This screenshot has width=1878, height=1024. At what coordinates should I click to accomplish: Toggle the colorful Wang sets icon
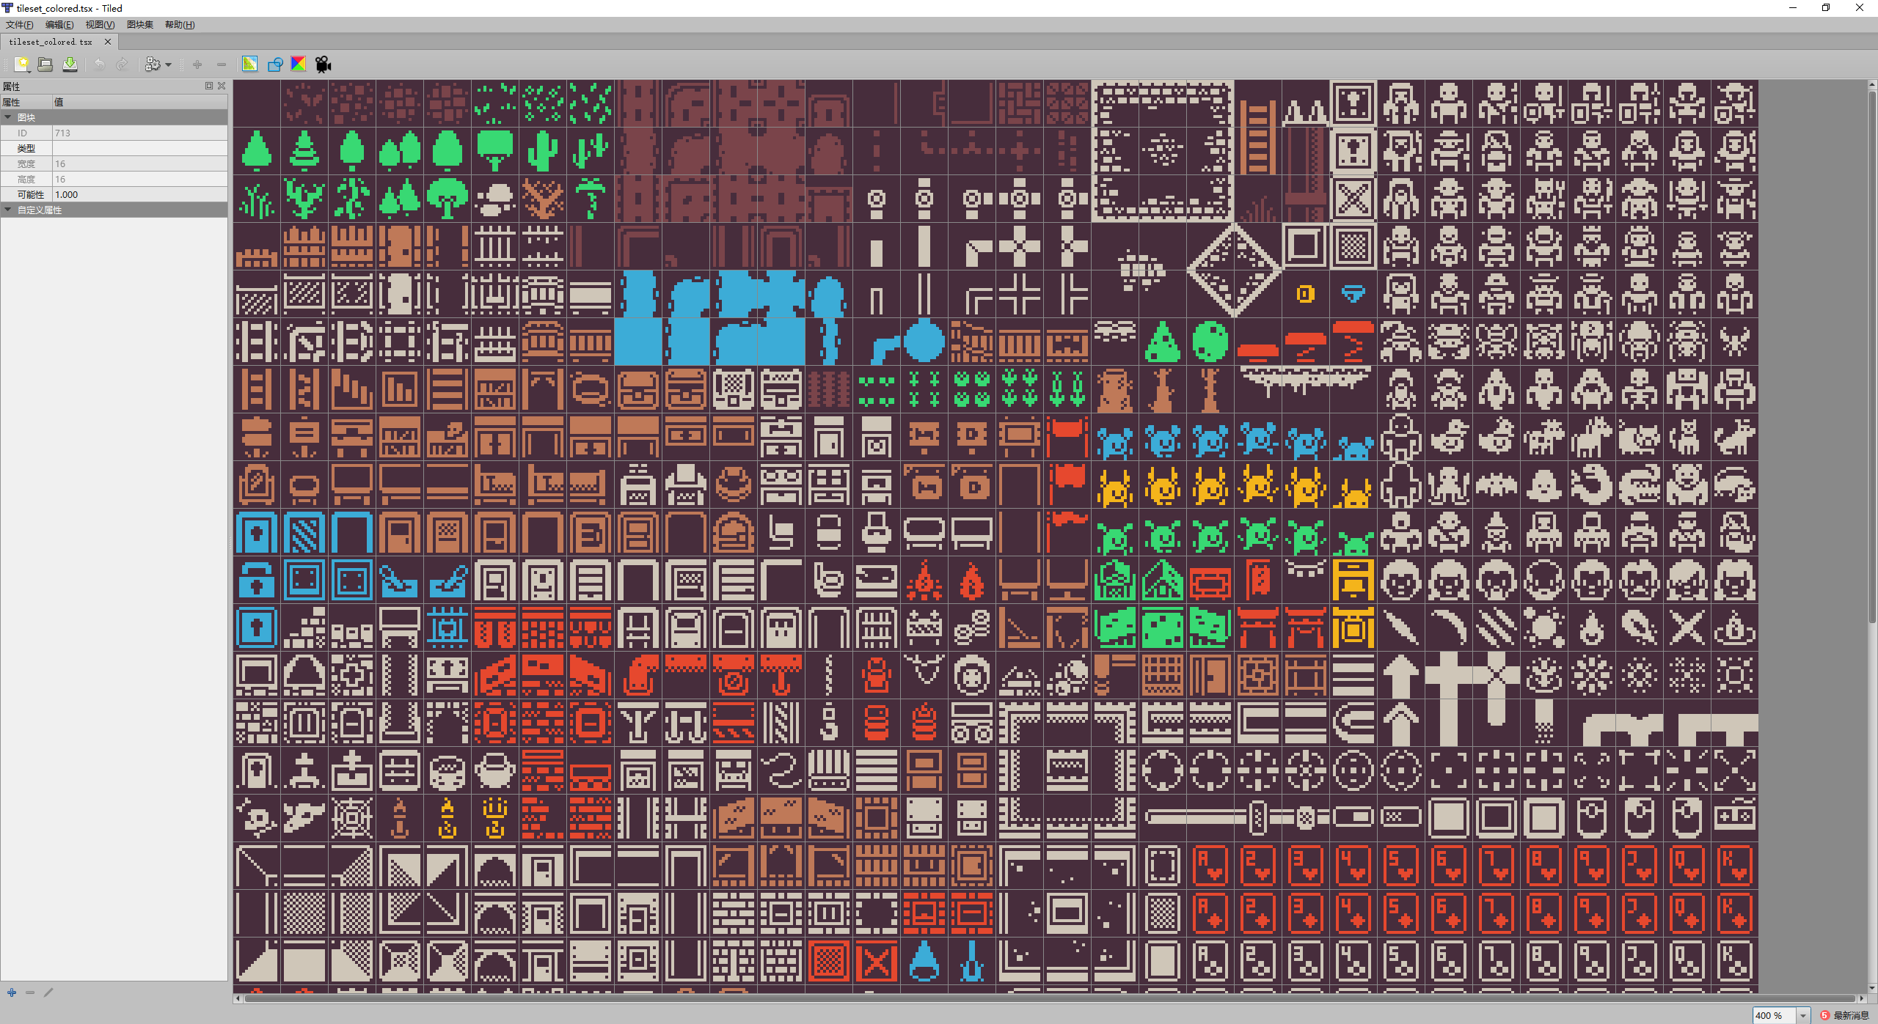299,65
